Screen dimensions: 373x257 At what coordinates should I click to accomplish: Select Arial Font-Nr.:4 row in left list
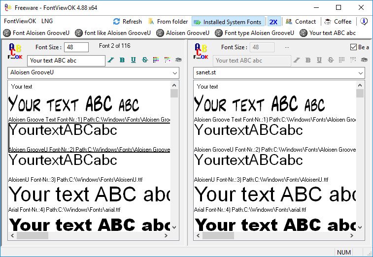[89, 198]
